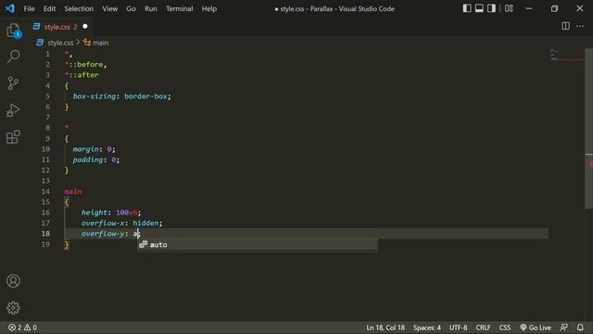Screen dimensions: 593x334
Task: Accept the auto autocomplete suggestion
Action: point(258,245)
